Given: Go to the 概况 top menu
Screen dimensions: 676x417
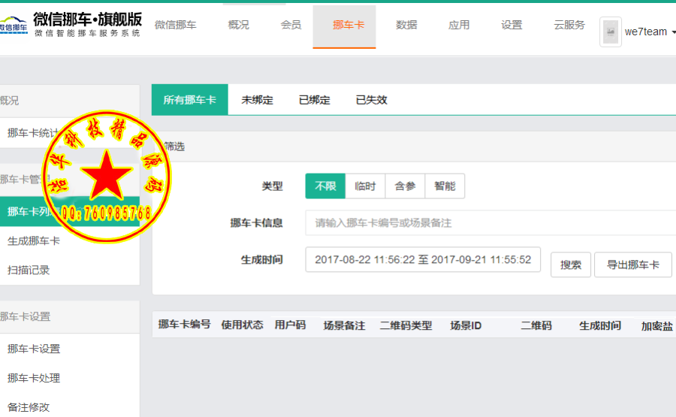Looking at the screenshot, I should [x=238, y=25].
